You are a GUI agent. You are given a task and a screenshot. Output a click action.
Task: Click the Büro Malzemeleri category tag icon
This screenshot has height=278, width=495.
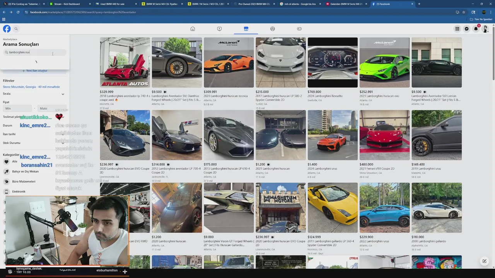pyautogui.click(x=7, y=181)
